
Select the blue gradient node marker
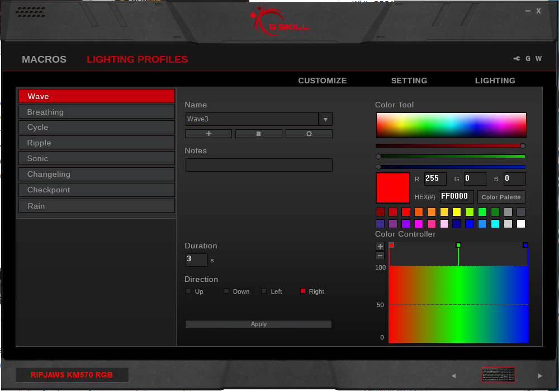click(x=525, y=245)
